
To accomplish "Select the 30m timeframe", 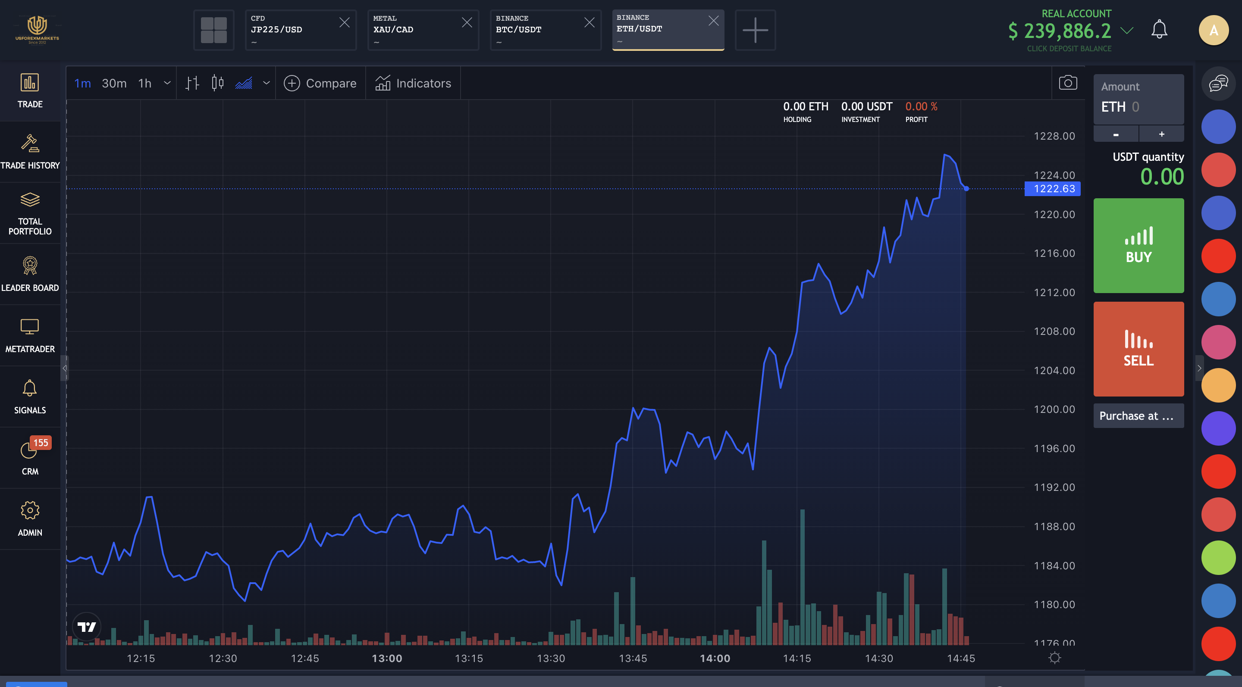I will tap(114, 83).
